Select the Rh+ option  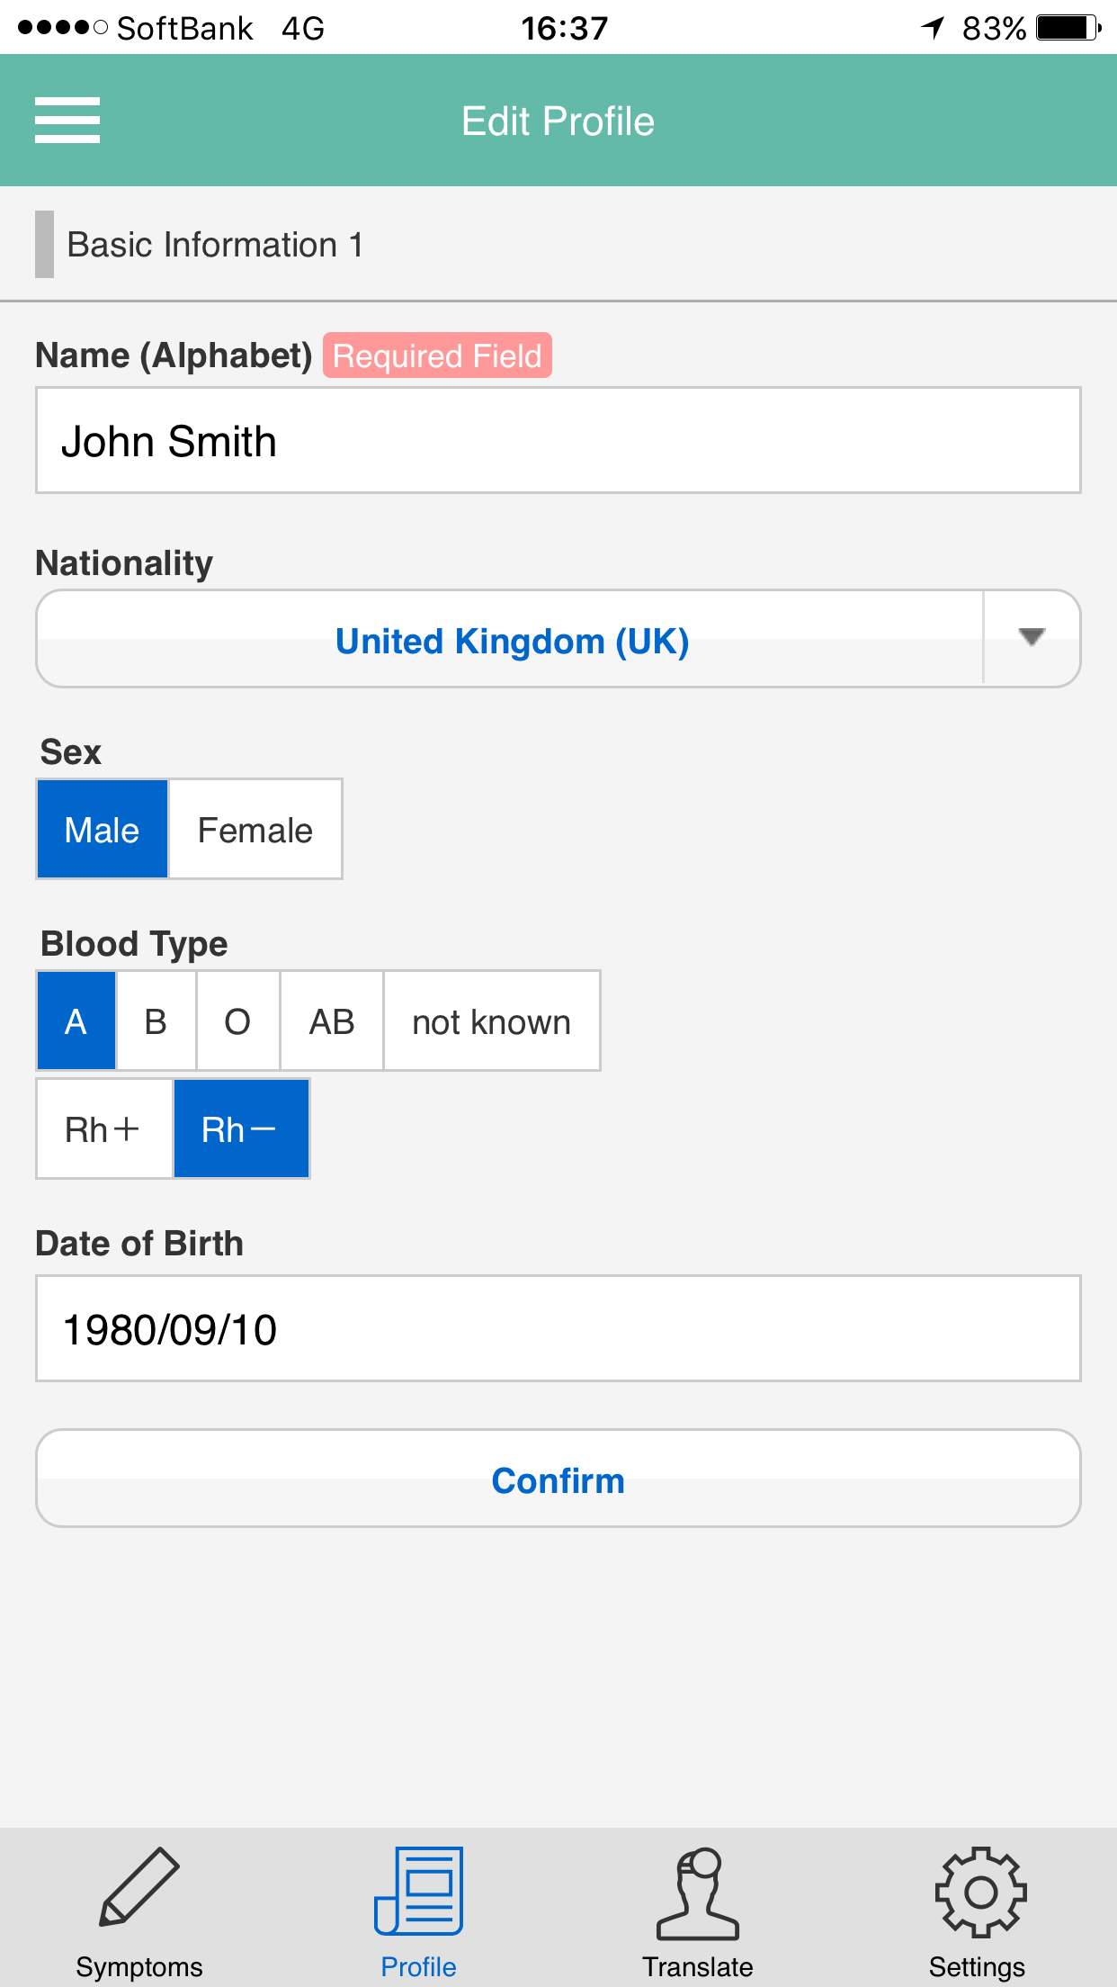click(104, 1128)
